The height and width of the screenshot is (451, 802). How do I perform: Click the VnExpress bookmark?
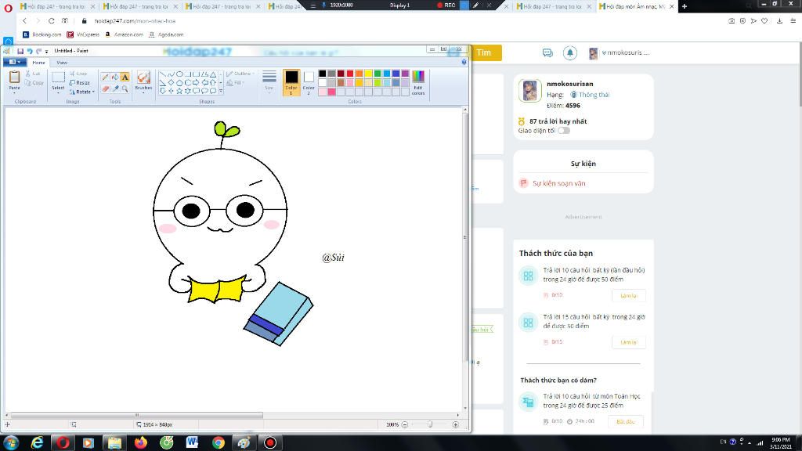pos(83,34)
